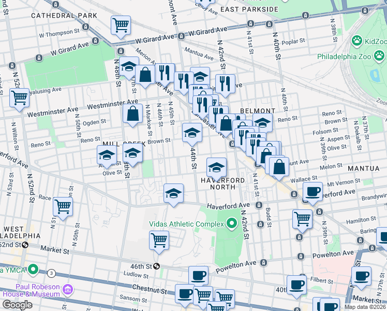The width and height of the screenshot is (387, 311).
Task: Click the BELMONT neighborhood label
Action: click(258, 111)
